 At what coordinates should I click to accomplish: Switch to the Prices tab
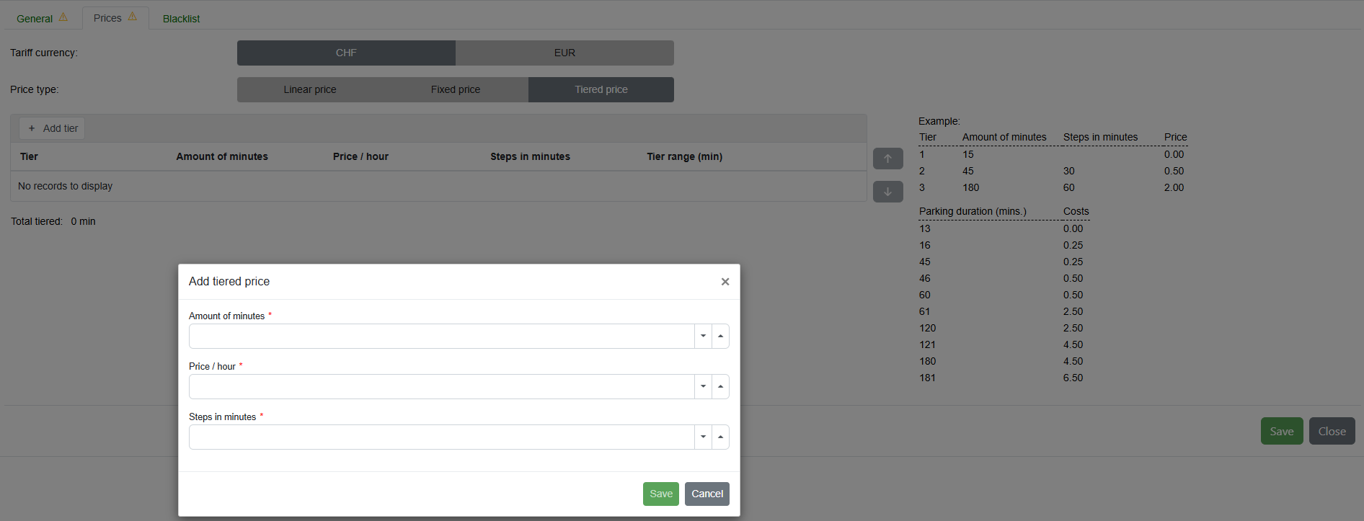coord(107,18)
